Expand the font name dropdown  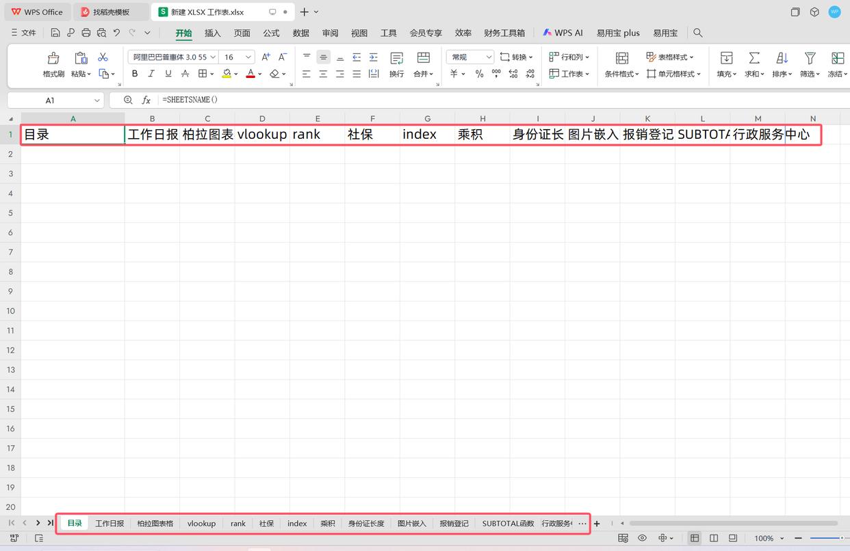[214, 57]
